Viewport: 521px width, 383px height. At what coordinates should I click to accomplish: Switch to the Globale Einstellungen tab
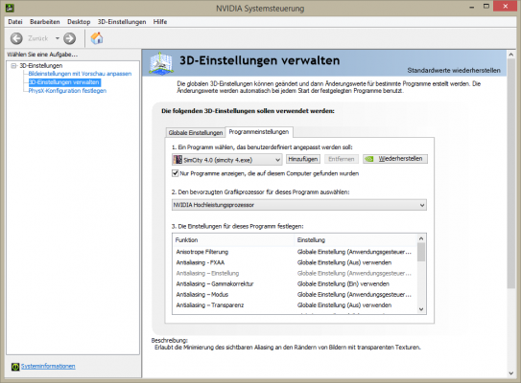tap(196, 133)
